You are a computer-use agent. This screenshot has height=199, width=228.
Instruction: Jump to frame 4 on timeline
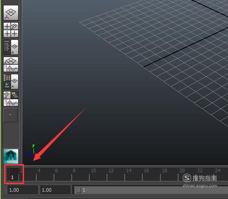pos(39,170)
